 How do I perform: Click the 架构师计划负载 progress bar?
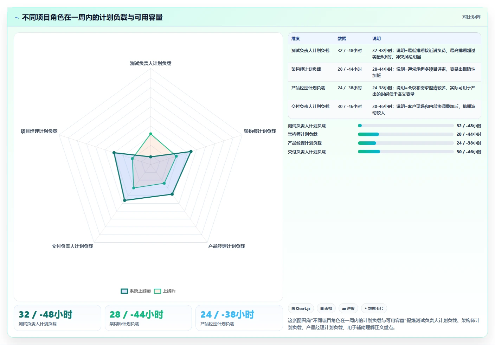405,134
